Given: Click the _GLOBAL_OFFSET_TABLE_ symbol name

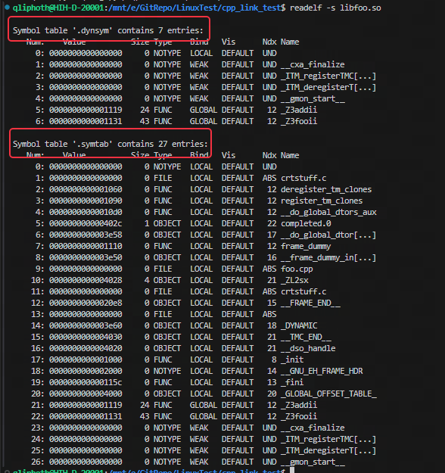Looking at the screenshot, I should pyautogui.click(x=328, y=394).
